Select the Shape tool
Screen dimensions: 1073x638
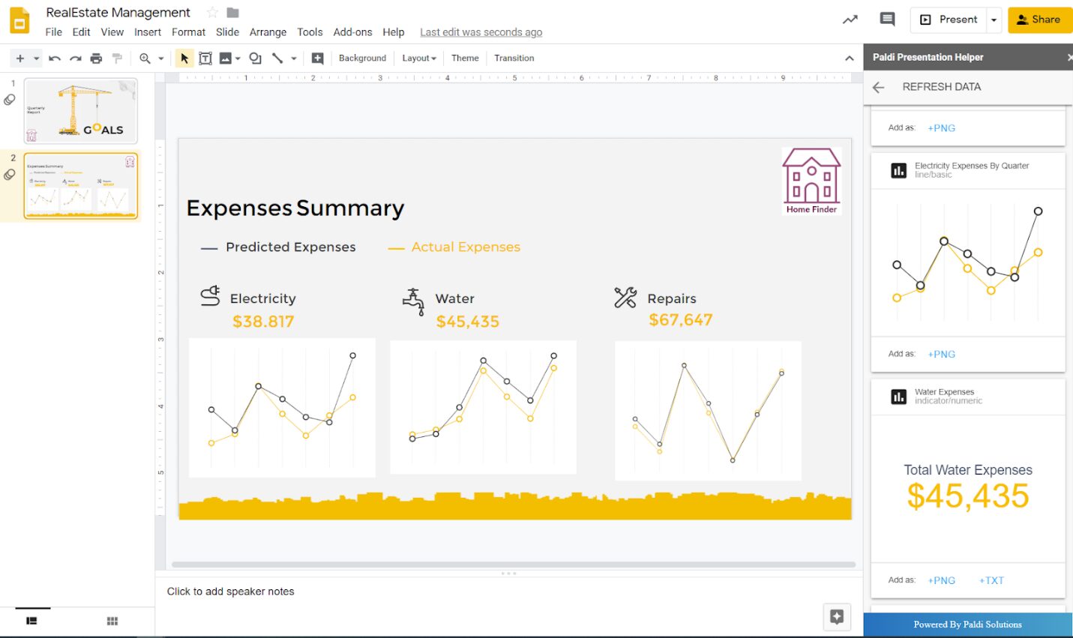coord(255,58)
